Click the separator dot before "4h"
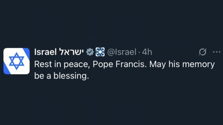 (x=139, y=52)
